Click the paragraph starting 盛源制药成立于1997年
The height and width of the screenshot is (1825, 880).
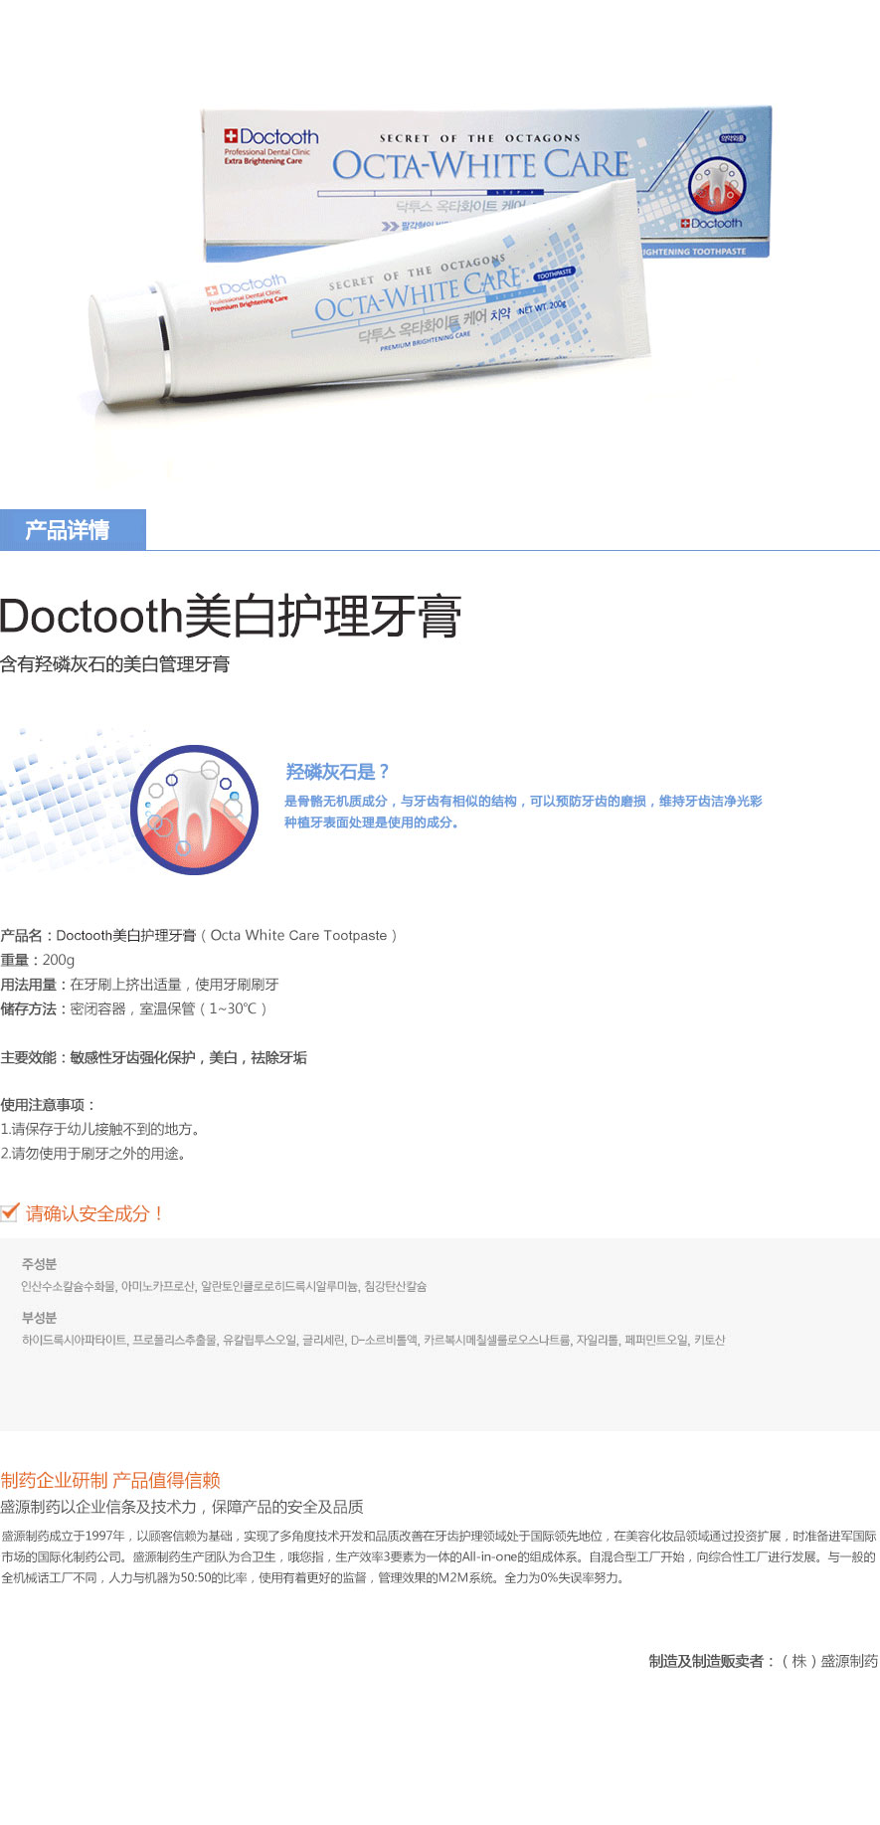click(439, 1556)
